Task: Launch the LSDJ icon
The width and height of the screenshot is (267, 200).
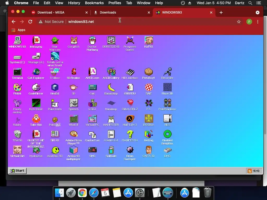Action: 92,105
